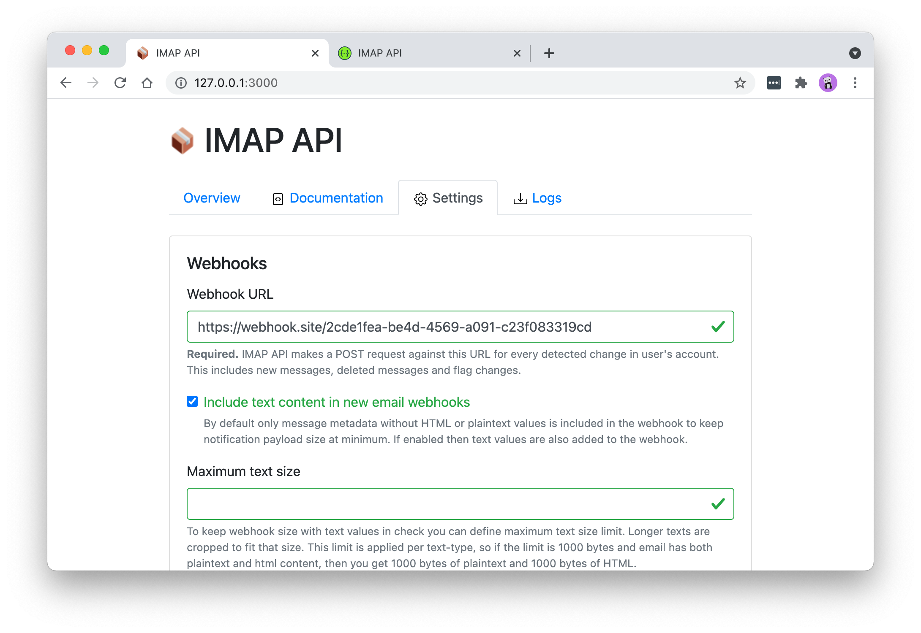Click the Webhook URL input field
The image size is (921, 633).
(422, 327)
